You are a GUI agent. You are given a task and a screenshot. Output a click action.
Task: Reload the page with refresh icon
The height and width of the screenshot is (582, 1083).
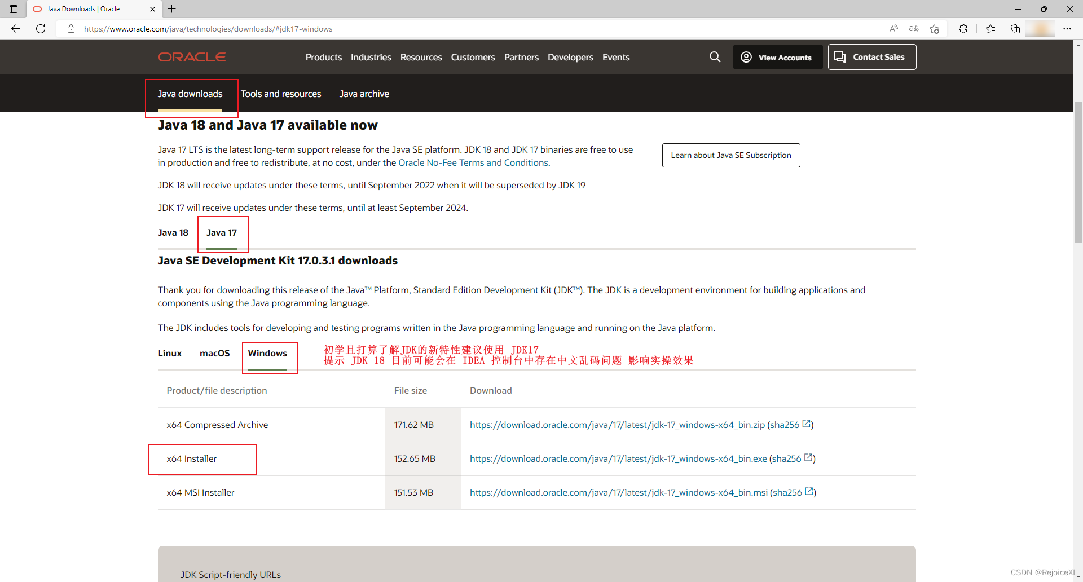41,29
